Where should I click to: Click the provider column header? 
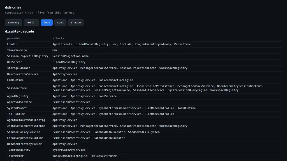[x=14, y=38]
